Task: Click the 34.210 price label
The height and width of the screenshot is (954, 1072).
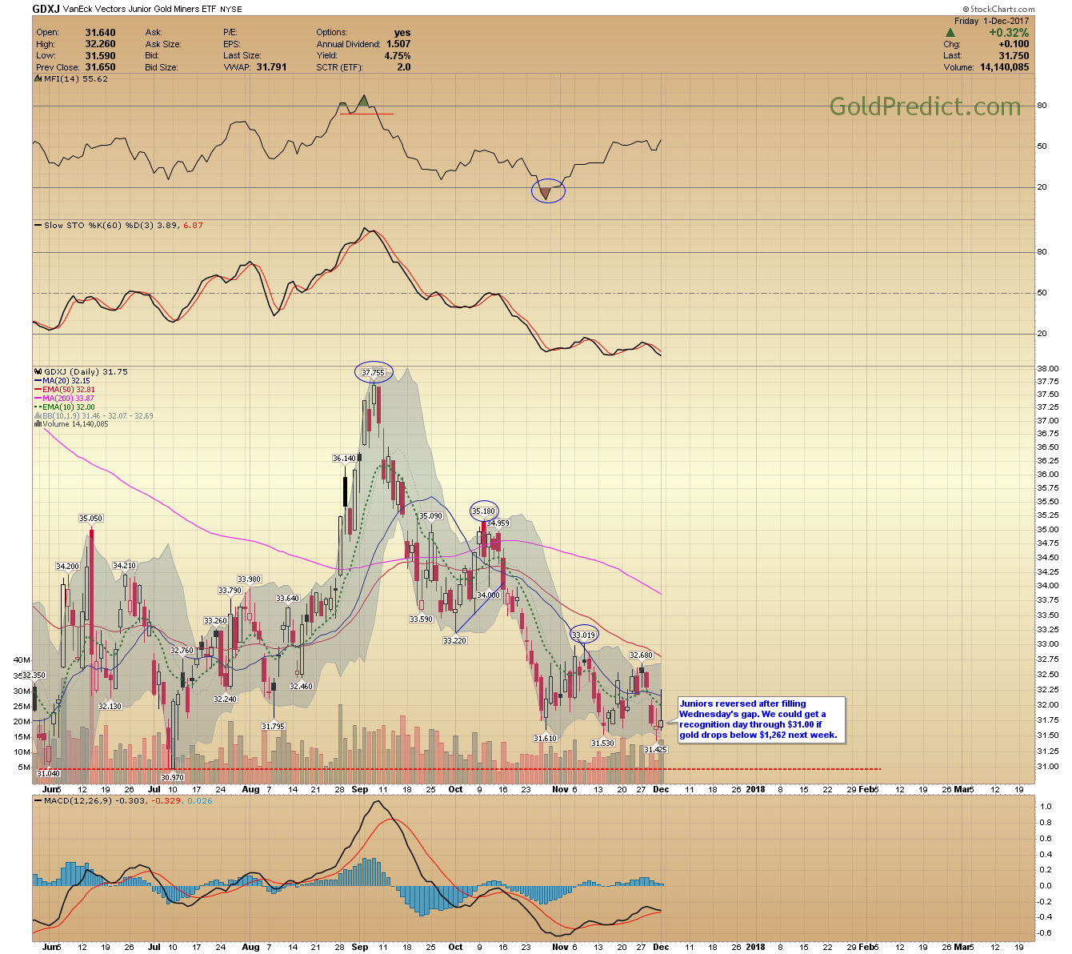Action: [124, 566]
